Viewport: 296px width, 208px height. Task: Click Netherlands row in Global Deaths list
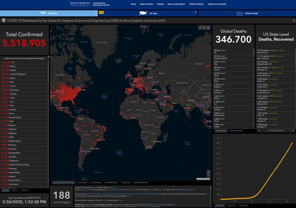pos(233,114)
